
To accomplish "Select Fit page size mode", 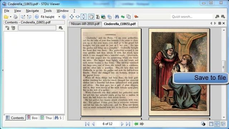I will pyautogui.click(x=72, y=17).
